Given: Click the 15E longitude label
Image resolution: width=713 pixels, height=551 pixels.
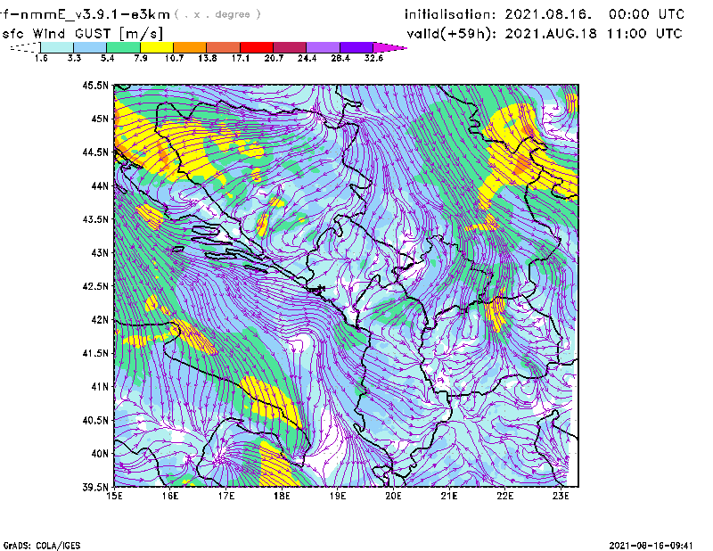Looking at the screenshot, I should (114, 496).
